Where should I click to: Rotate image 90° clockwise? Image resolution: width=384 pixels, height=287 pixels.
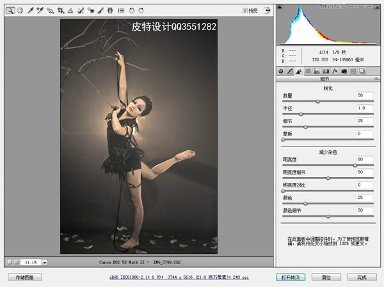[141, 10]
